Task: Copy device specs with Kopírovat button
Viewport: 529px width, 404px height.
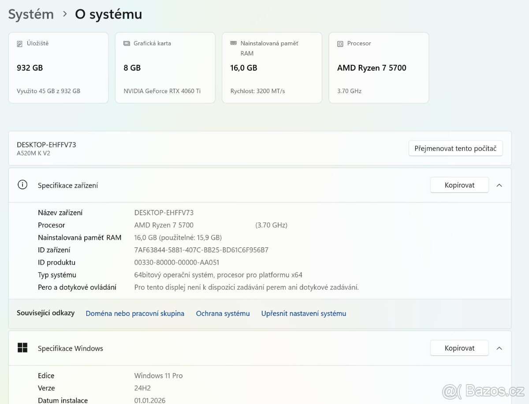Action: pos(459,185)
